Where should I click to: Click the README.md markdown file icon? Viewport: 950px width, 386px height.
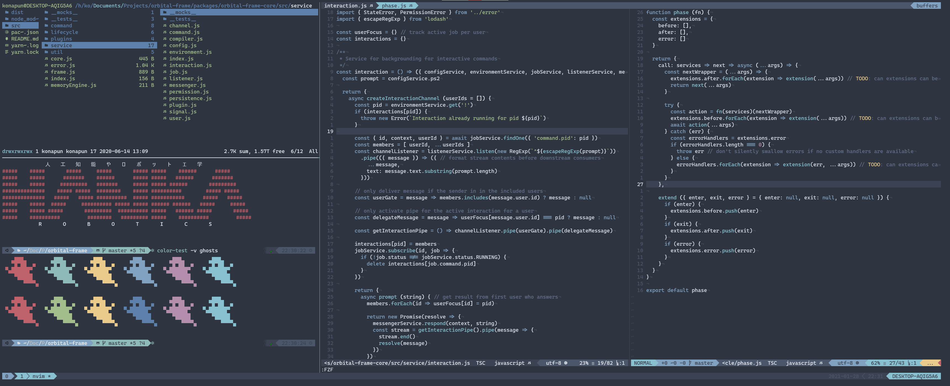(x=7, y=39)
